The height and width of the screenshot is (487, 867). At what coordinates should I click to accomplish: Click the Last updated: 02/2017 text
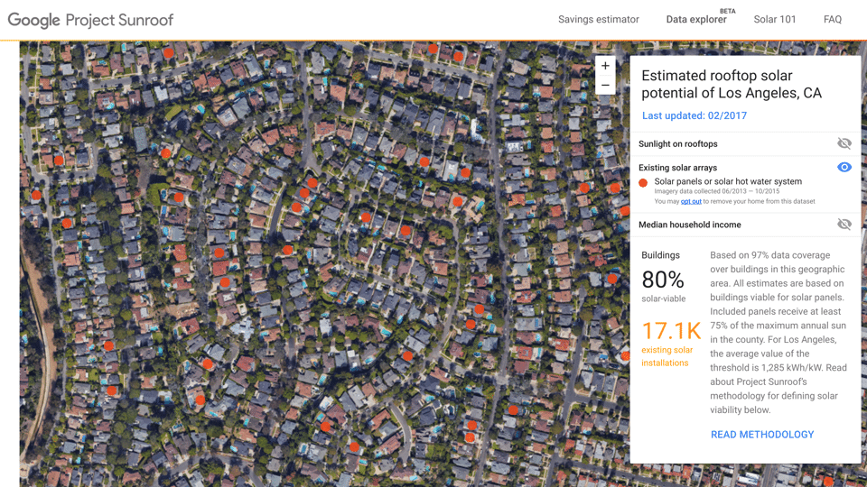694,115
